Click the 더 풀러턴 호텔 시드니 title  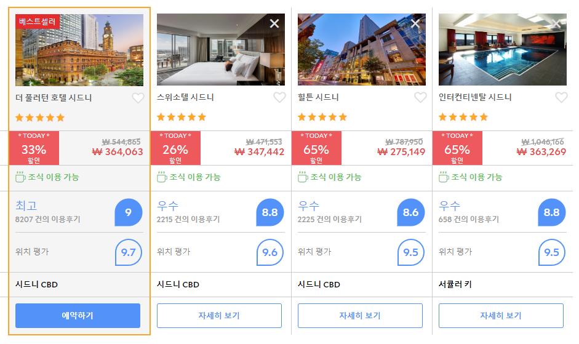(54, 98)
